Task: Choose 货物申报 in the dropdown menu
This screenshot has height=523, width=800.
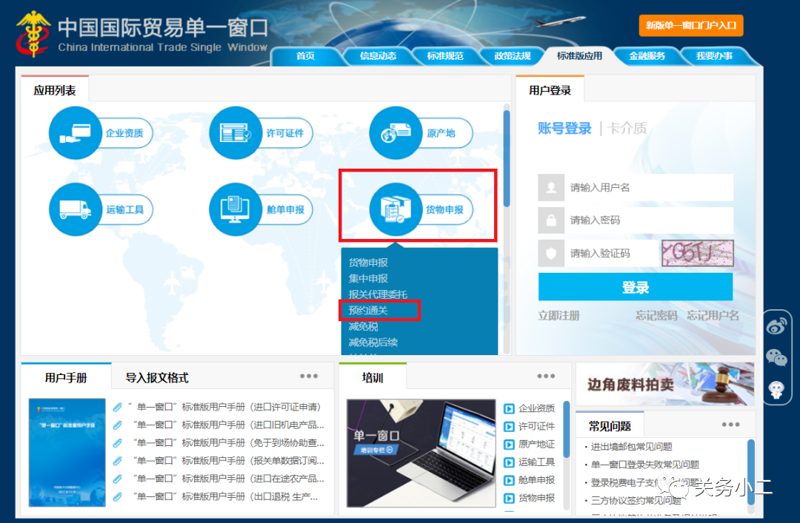Action: pyautogui.click(x=368, y=263)
